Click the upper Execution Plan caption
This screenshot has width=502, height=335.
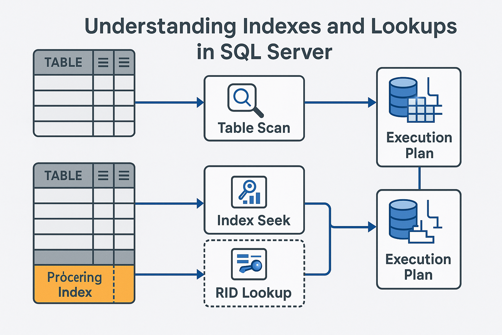[419, 145]
